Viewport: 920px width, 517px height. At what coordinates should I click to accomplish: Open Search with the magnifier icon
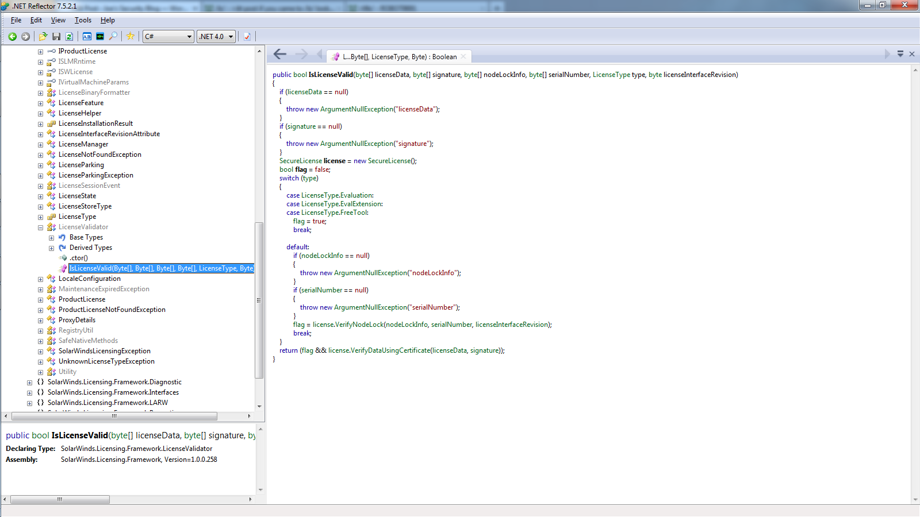pyautogui.click(x=113, y=36)
